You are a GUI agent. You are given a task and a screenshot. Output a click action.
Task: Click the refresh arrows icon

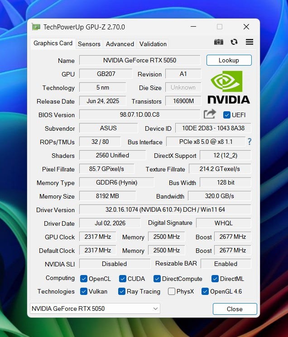(x=234, y=42)
